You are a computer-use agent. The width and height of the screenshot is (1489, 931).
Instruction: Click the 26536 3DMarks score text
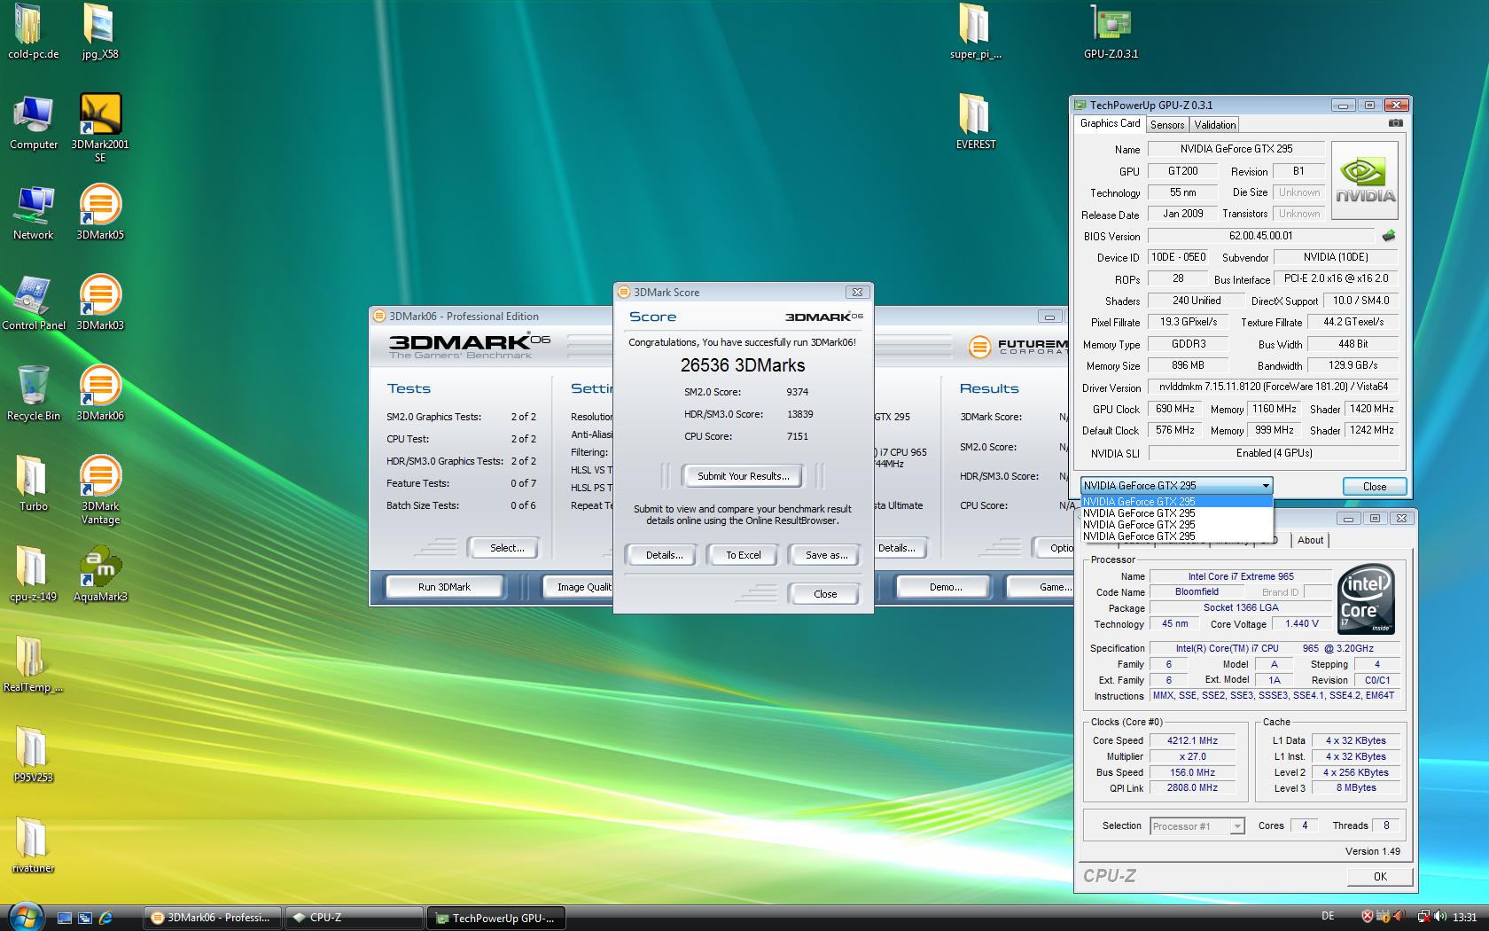tap(743, 365)
